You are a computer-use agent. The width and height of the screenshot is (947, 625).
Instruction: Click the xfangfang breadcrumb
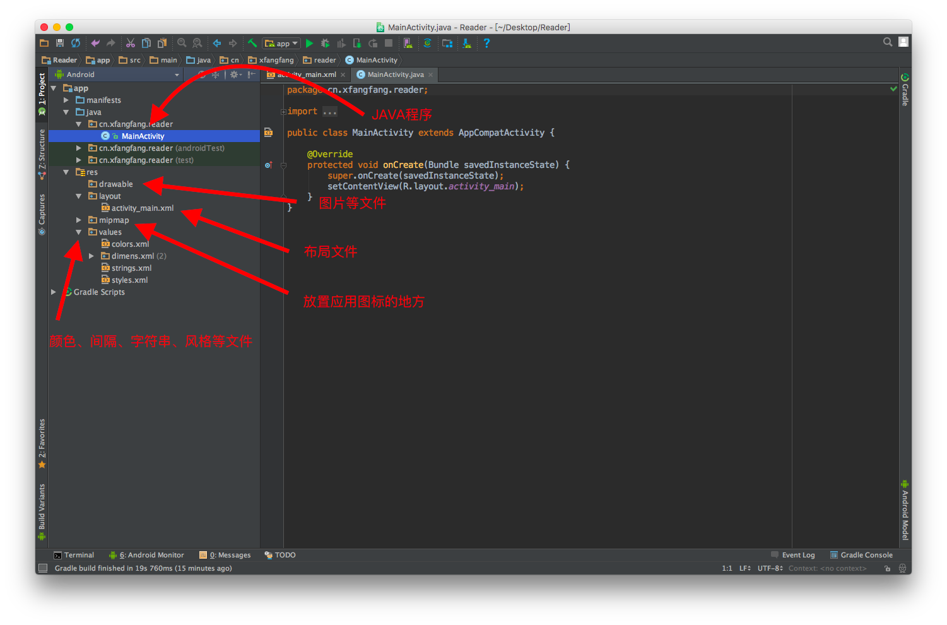[271, 61]
